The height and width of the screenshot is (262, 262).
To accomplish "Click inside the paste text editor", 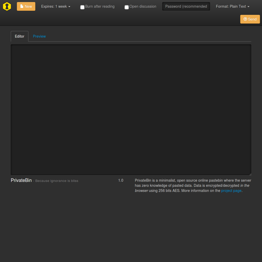I will (131, 109).
